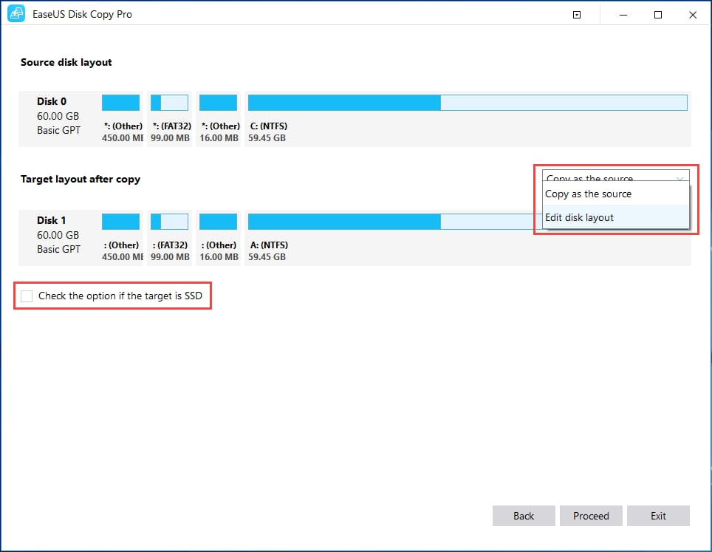The image size is (712, 552).
Task: Open the title bar menu icon
Action: coord(576,14)
